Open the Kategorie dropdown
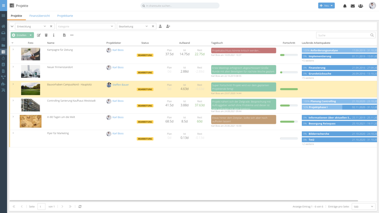Screen dimensions: 379x213 coord(86,26)
